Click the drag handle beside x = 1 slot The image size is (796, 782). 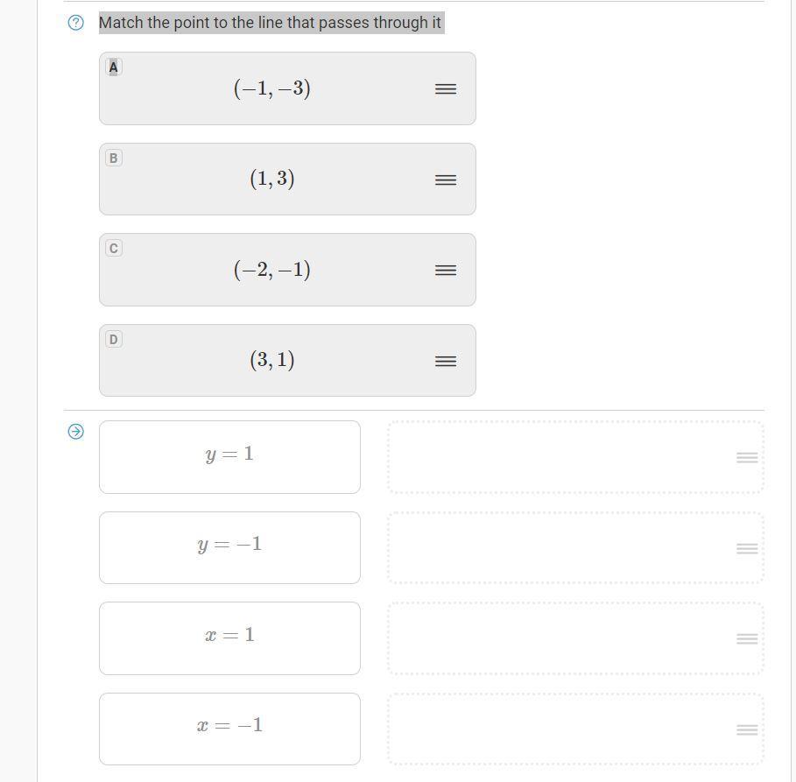[x=746, y=639]
